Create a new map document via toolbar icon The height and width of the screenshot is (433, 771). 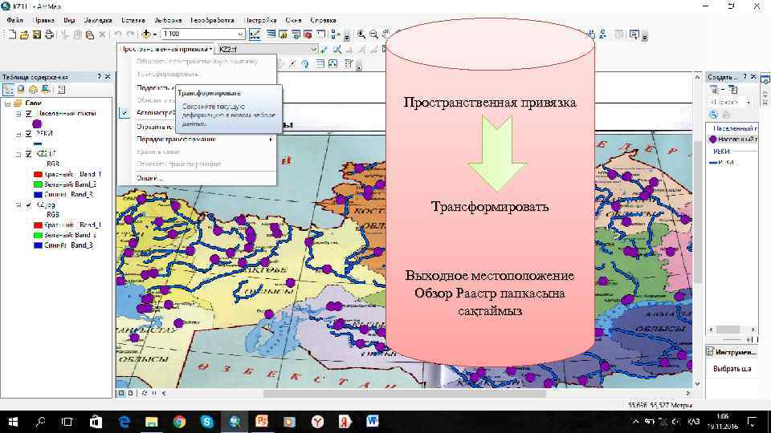12,34
